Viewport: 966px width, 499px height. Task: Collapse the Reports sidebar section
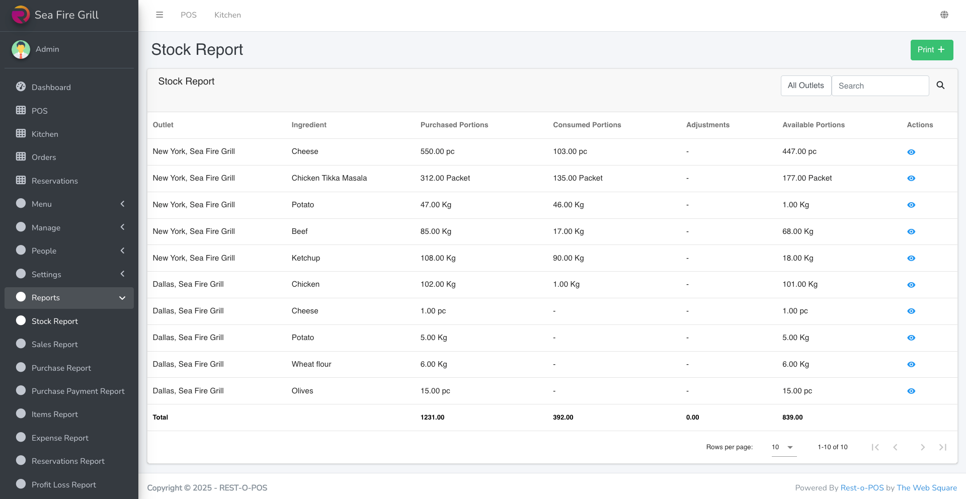pyautogui.click(x=69, y=298)
